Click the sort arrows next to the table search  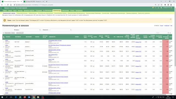(170, 33)
